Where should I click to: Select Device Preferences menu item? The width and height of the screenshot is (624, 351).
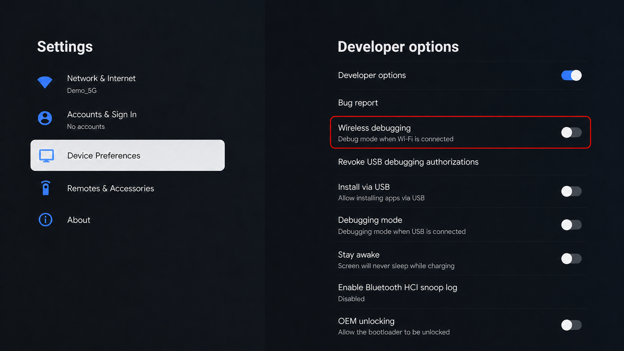128,156
